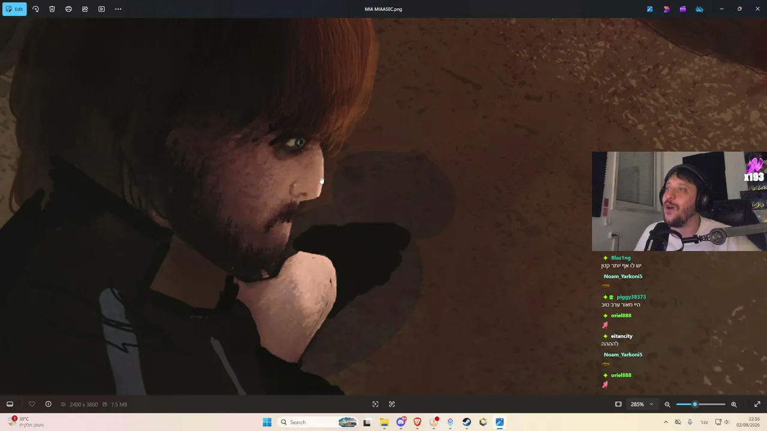Screen dimensions: 767x431
Task: Close the Photos window
Action: 757,9
